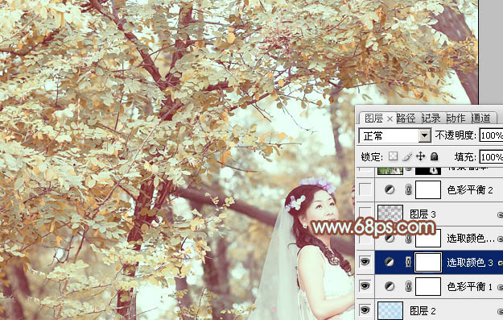503x320 pixels.
Task: Select the 色彩平衡 2 layer mask thumbnail
Action: 428,189
